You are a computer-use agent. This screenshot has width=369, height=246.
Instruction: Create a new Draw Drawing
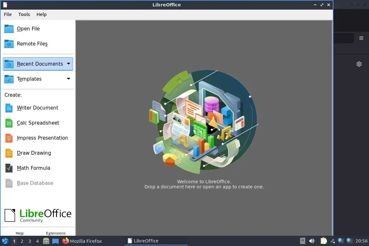[x=34, y=153]
